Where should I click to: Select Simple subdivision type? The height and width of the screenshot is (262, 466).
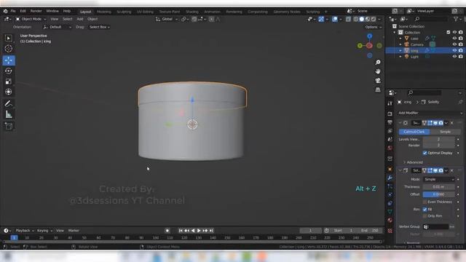445,132
